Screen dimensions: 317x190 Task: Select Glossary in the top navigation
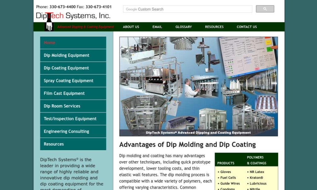point(183,27)
